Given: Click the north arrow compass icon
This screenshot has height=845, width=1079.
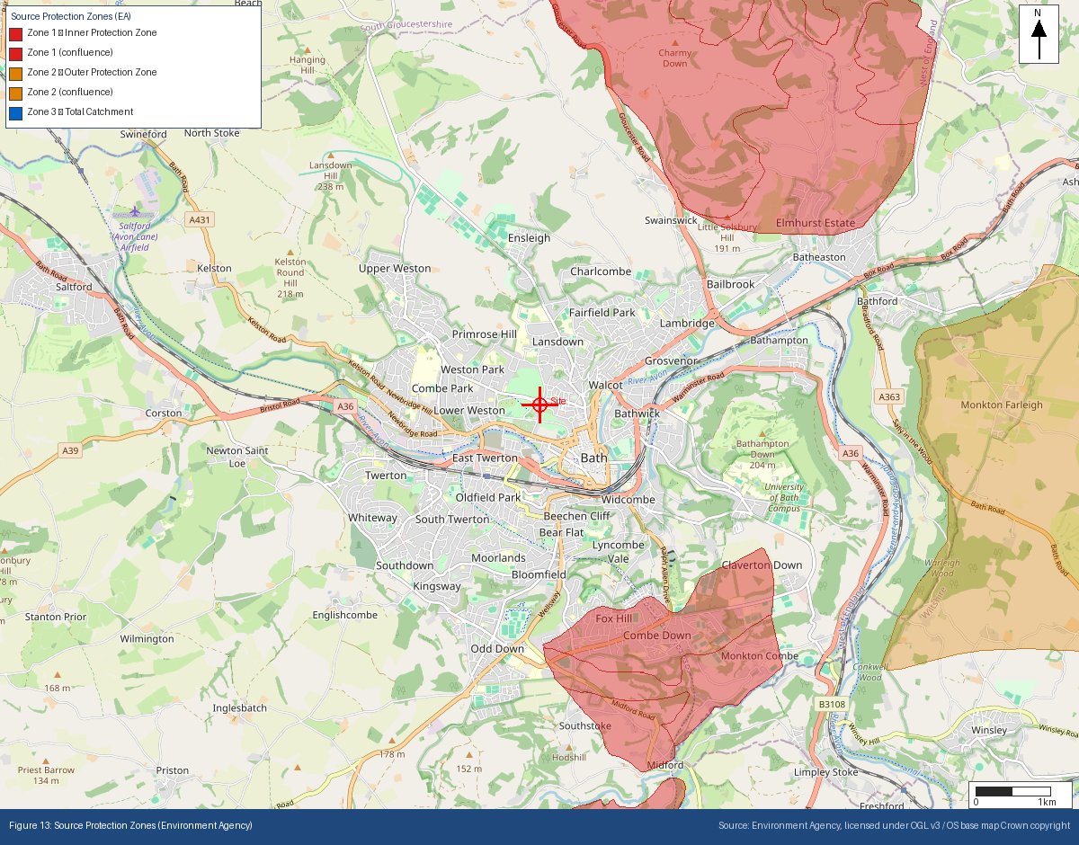Looking at the screenshot, I should [x=1039, y=34].
